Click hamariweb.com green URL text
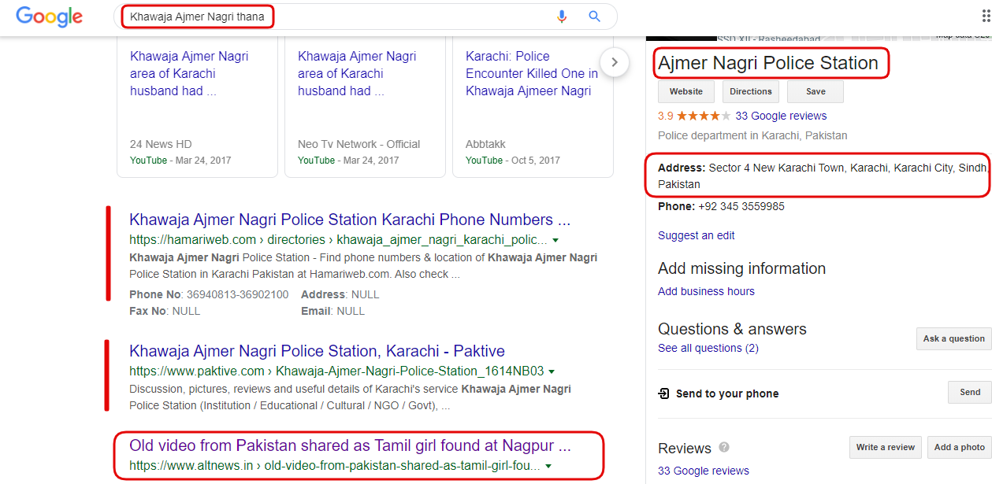The height and width of the screenshot is (484, 992). (338, 240)
